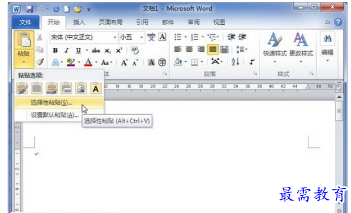Toggle distributed alignment button
This screenshot has height=213, width=351.
click(x=225, y=49)
